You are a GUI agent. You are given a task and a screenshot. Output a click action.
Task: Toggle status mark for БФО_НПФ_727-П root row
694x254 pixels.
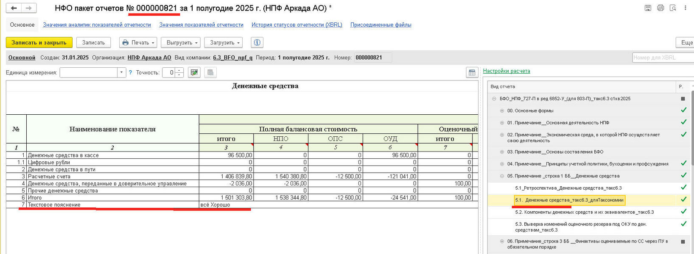683,99
